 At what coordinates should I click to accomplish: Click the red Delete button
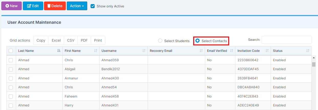(x=55, y=6)
